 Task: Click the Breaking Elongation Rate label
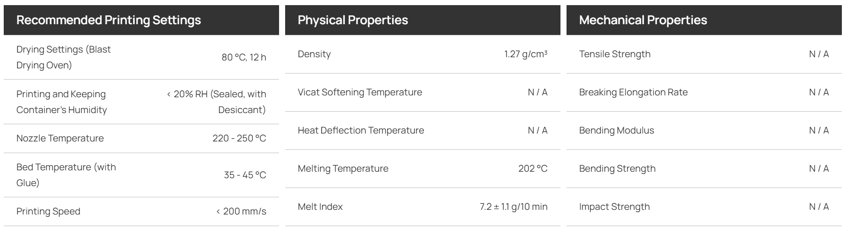(634, 92)
